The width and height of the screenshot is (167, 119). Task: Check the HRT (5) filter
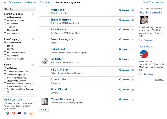[x=5, y=49]
